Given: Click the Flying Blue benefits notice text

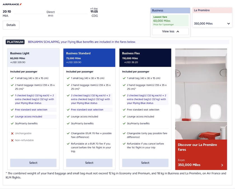Looking at the screenshot, I should coord(82,42).
